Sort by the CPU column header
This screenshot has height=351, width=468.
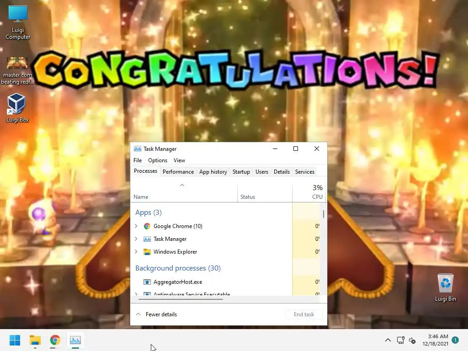[x=309, y=193]
